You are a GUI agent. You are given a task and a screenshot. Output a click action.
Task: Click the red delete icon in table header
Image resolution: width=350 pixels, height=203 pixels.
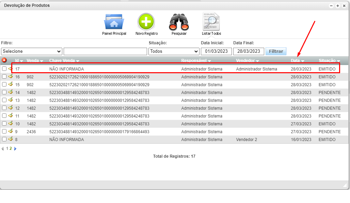[x=4, y=60]
